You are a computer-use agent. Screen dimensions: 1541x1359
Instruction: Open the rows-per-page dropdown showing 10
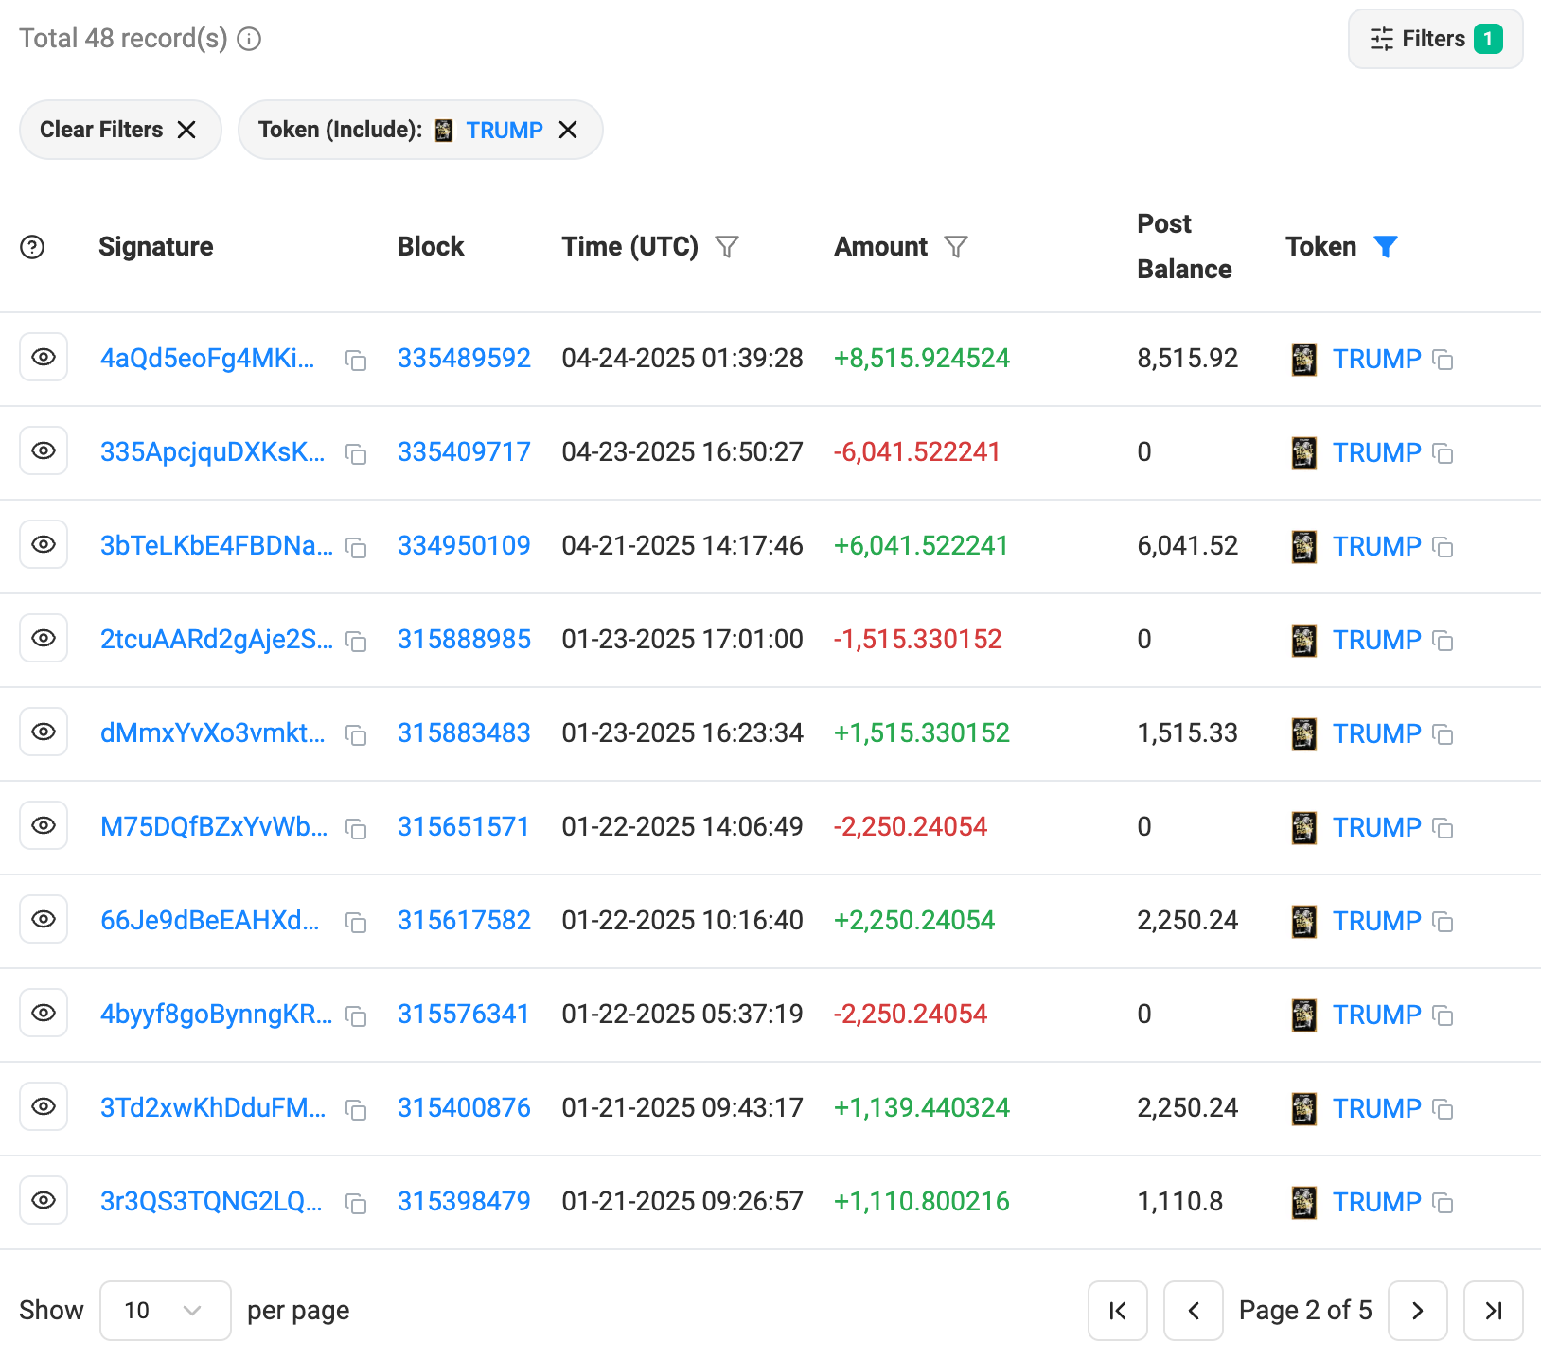(x=165, y=1311)
